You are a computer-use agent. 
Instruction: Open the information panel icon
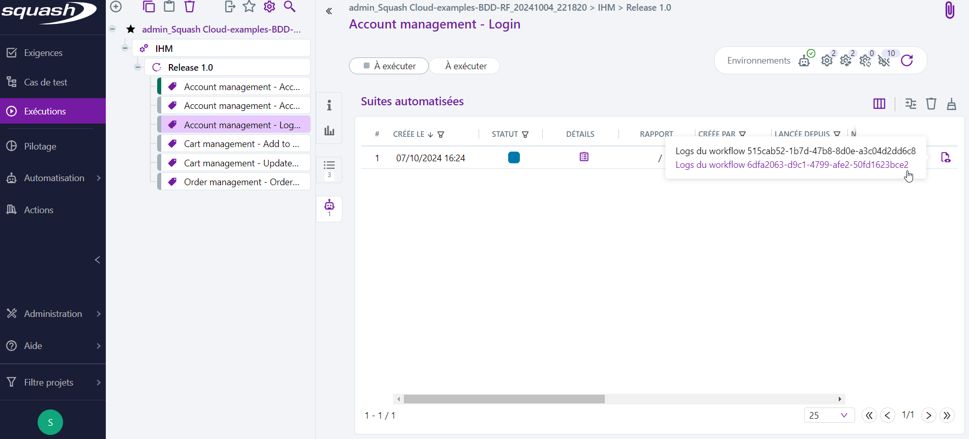click(329, 105)
